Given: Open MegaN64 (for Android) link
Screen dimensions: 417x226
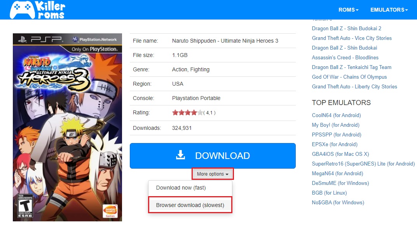Looking at the screenshot, I should click(x=337, y=174).
